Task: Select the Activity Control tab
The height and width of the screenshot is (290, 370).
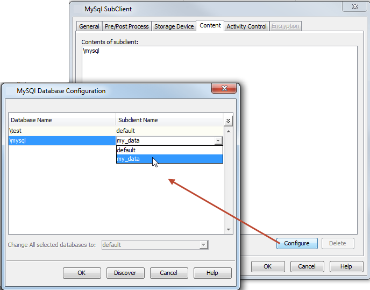Action: coord(246,26)
